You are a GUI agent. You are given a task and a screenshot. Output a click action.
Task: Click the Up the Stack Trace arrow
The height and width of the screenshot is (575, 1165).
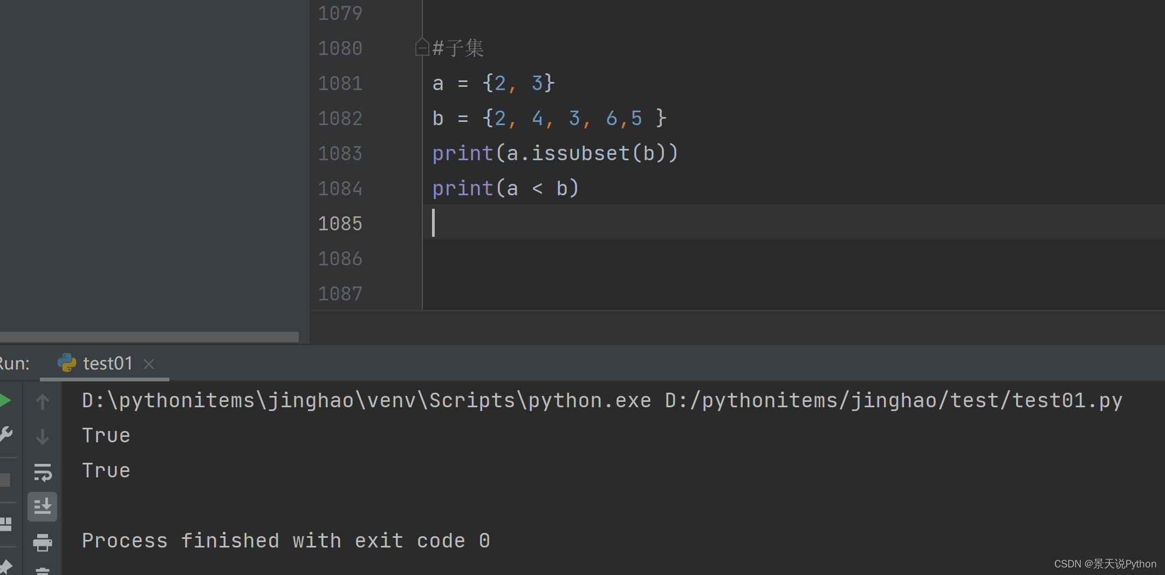click(43, 401)
